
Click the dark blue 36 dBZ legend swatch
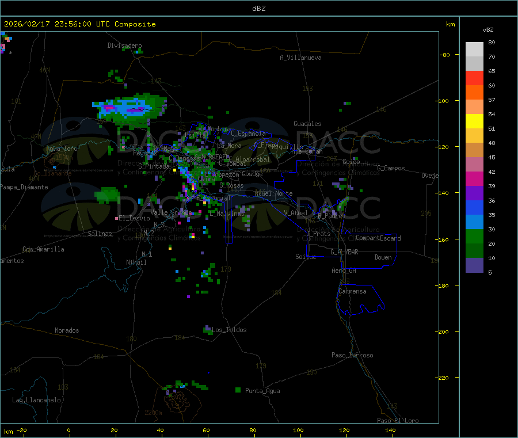[474, 207]
